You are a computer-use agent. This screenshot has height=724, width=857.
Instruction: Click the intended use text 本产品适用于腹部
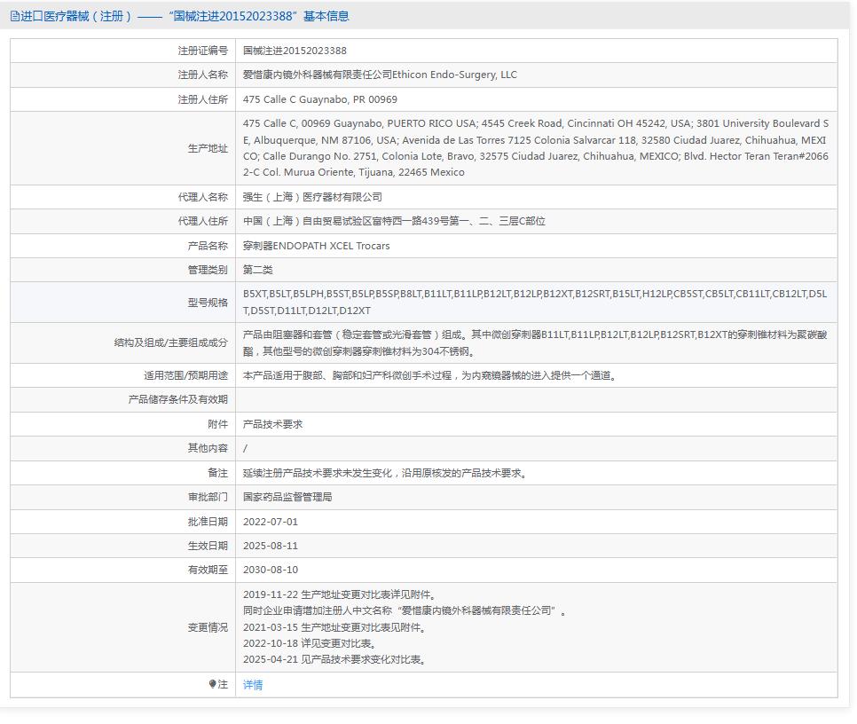point(430,375)
